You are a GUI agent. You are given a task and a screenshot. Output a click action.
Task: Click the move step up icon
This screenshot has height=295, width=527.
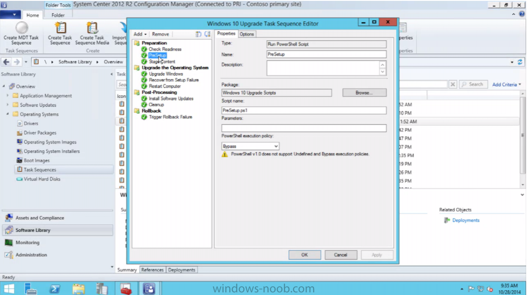199,34
